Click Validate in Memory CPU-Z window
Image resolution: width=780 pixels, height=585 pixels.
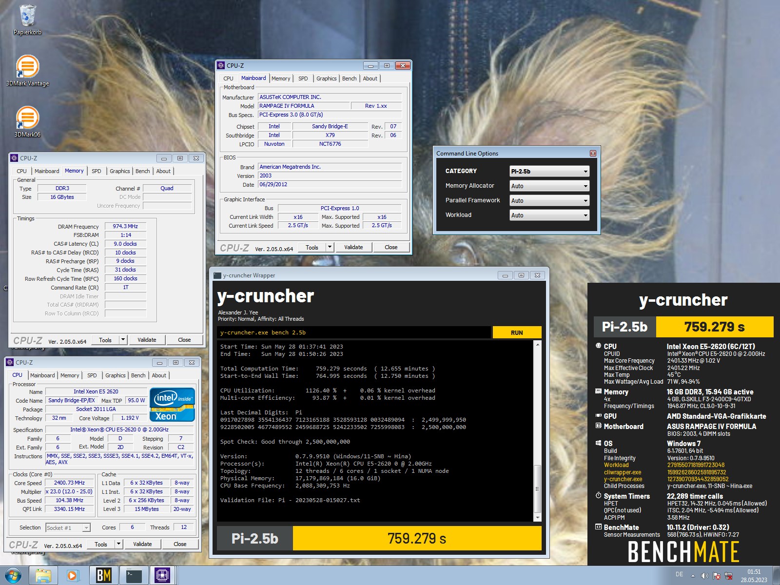[147, 340]
